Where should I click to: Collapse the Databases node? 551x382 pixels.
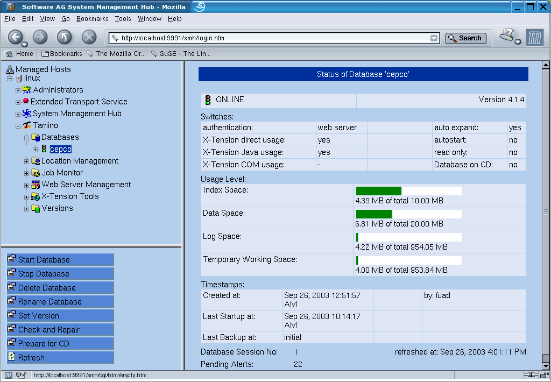(x=26, y=138)
